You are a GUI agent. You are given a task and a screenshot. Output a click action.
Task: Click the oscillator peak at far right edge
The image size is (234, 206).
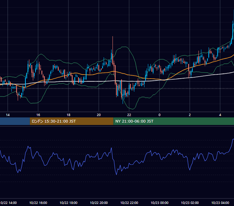point(233,139)
